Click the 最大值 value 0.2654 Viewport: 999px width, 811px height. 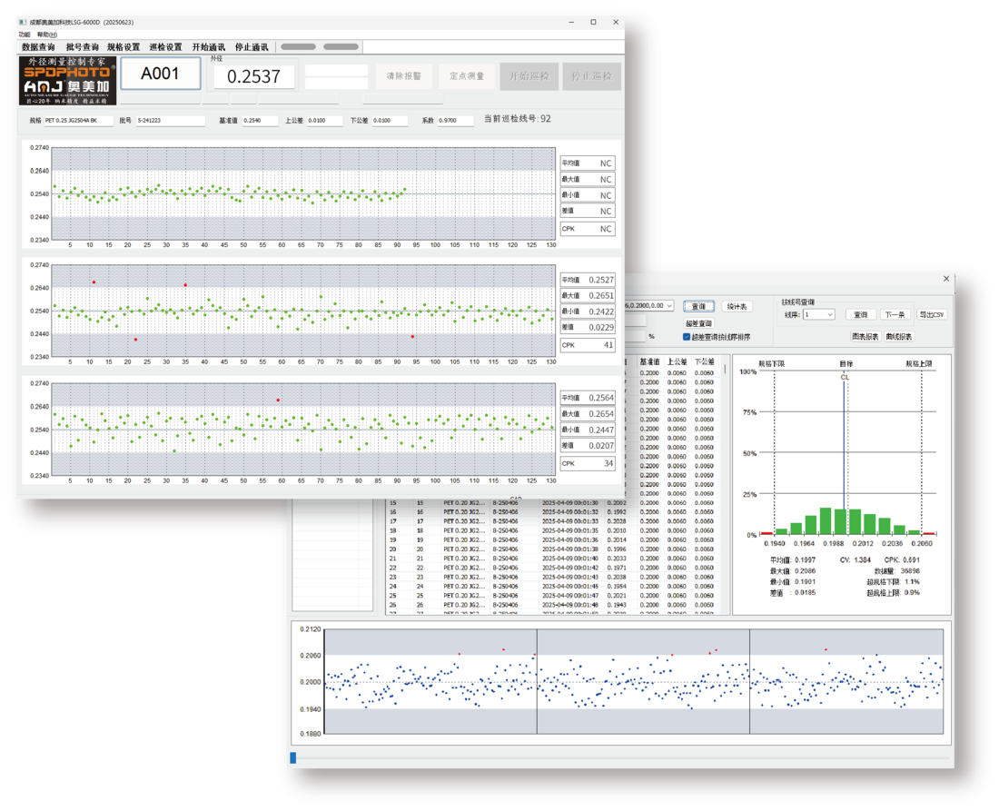(x=601, y=413)
